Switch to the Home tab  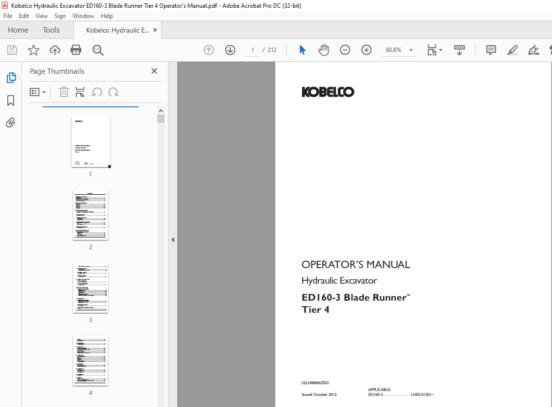point(18,30)
